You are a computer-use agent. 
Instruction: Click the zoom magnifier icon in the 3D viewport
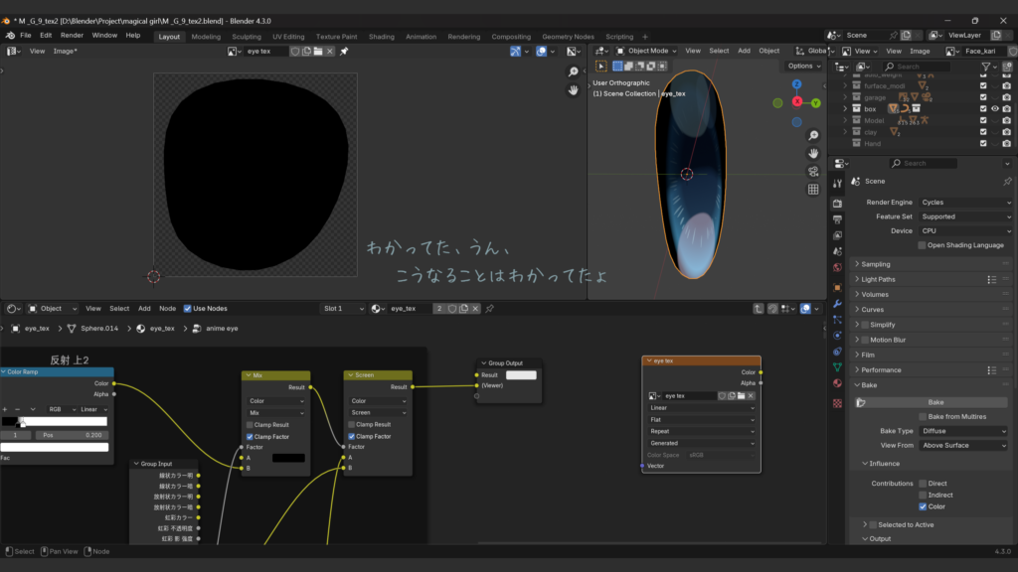click(813, 135)
